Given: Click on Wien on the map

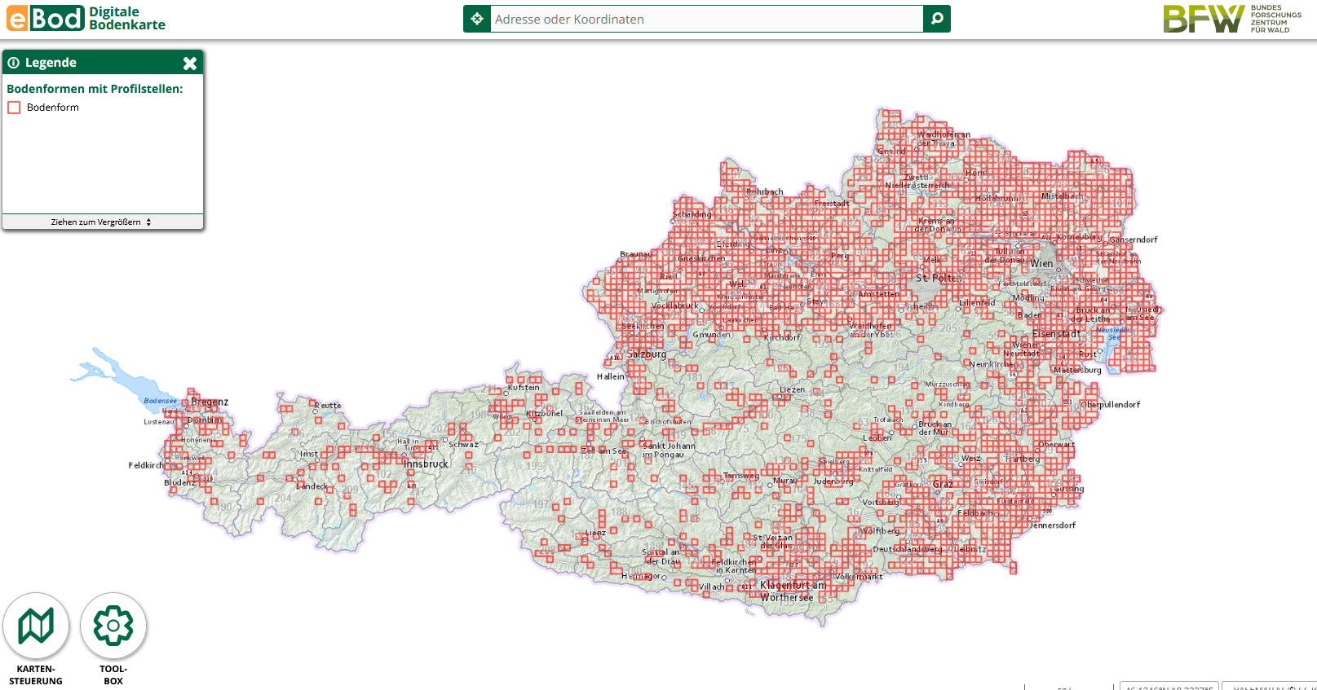Looking at the screenshot, I should (x=1041, y=264).
